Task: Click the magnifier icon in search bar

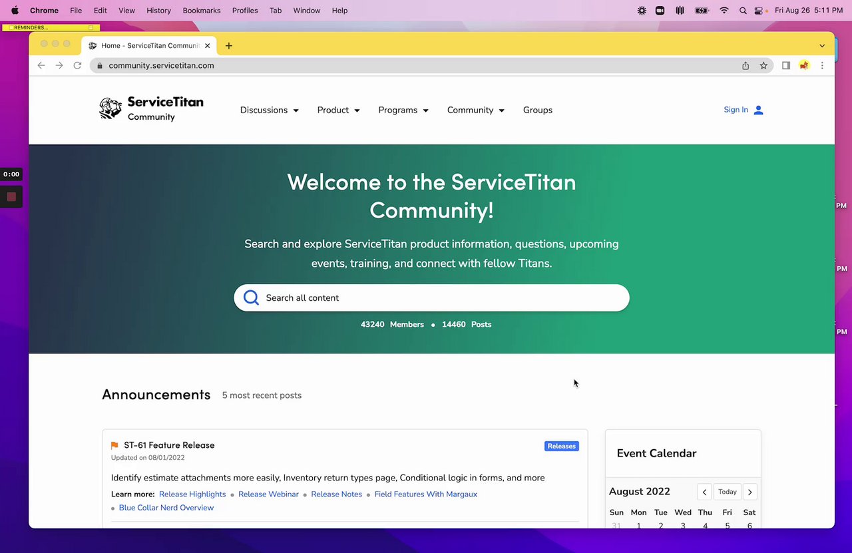Action: click(x=251, y=297)
